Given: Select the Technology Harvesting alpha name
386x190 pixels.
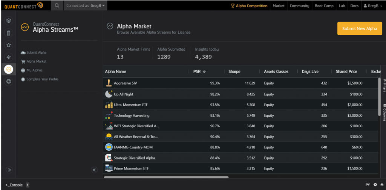Looking at the screenshot, I should [x=132, y=115].
